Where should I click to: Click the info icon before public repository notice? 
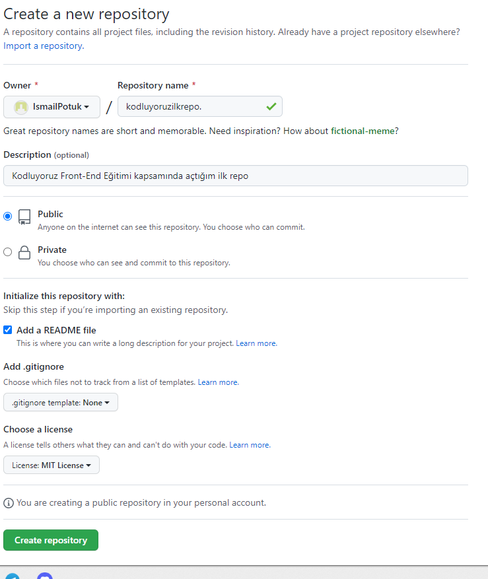(8, 503)
